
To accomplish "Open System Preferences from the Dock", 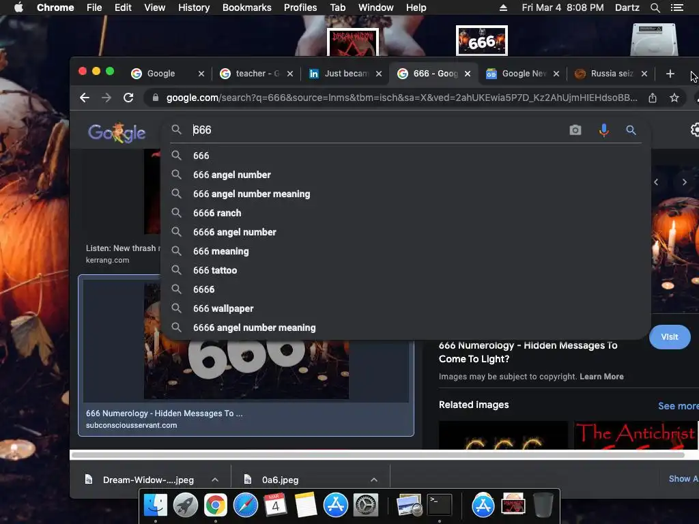I will (x=366, y=506).
